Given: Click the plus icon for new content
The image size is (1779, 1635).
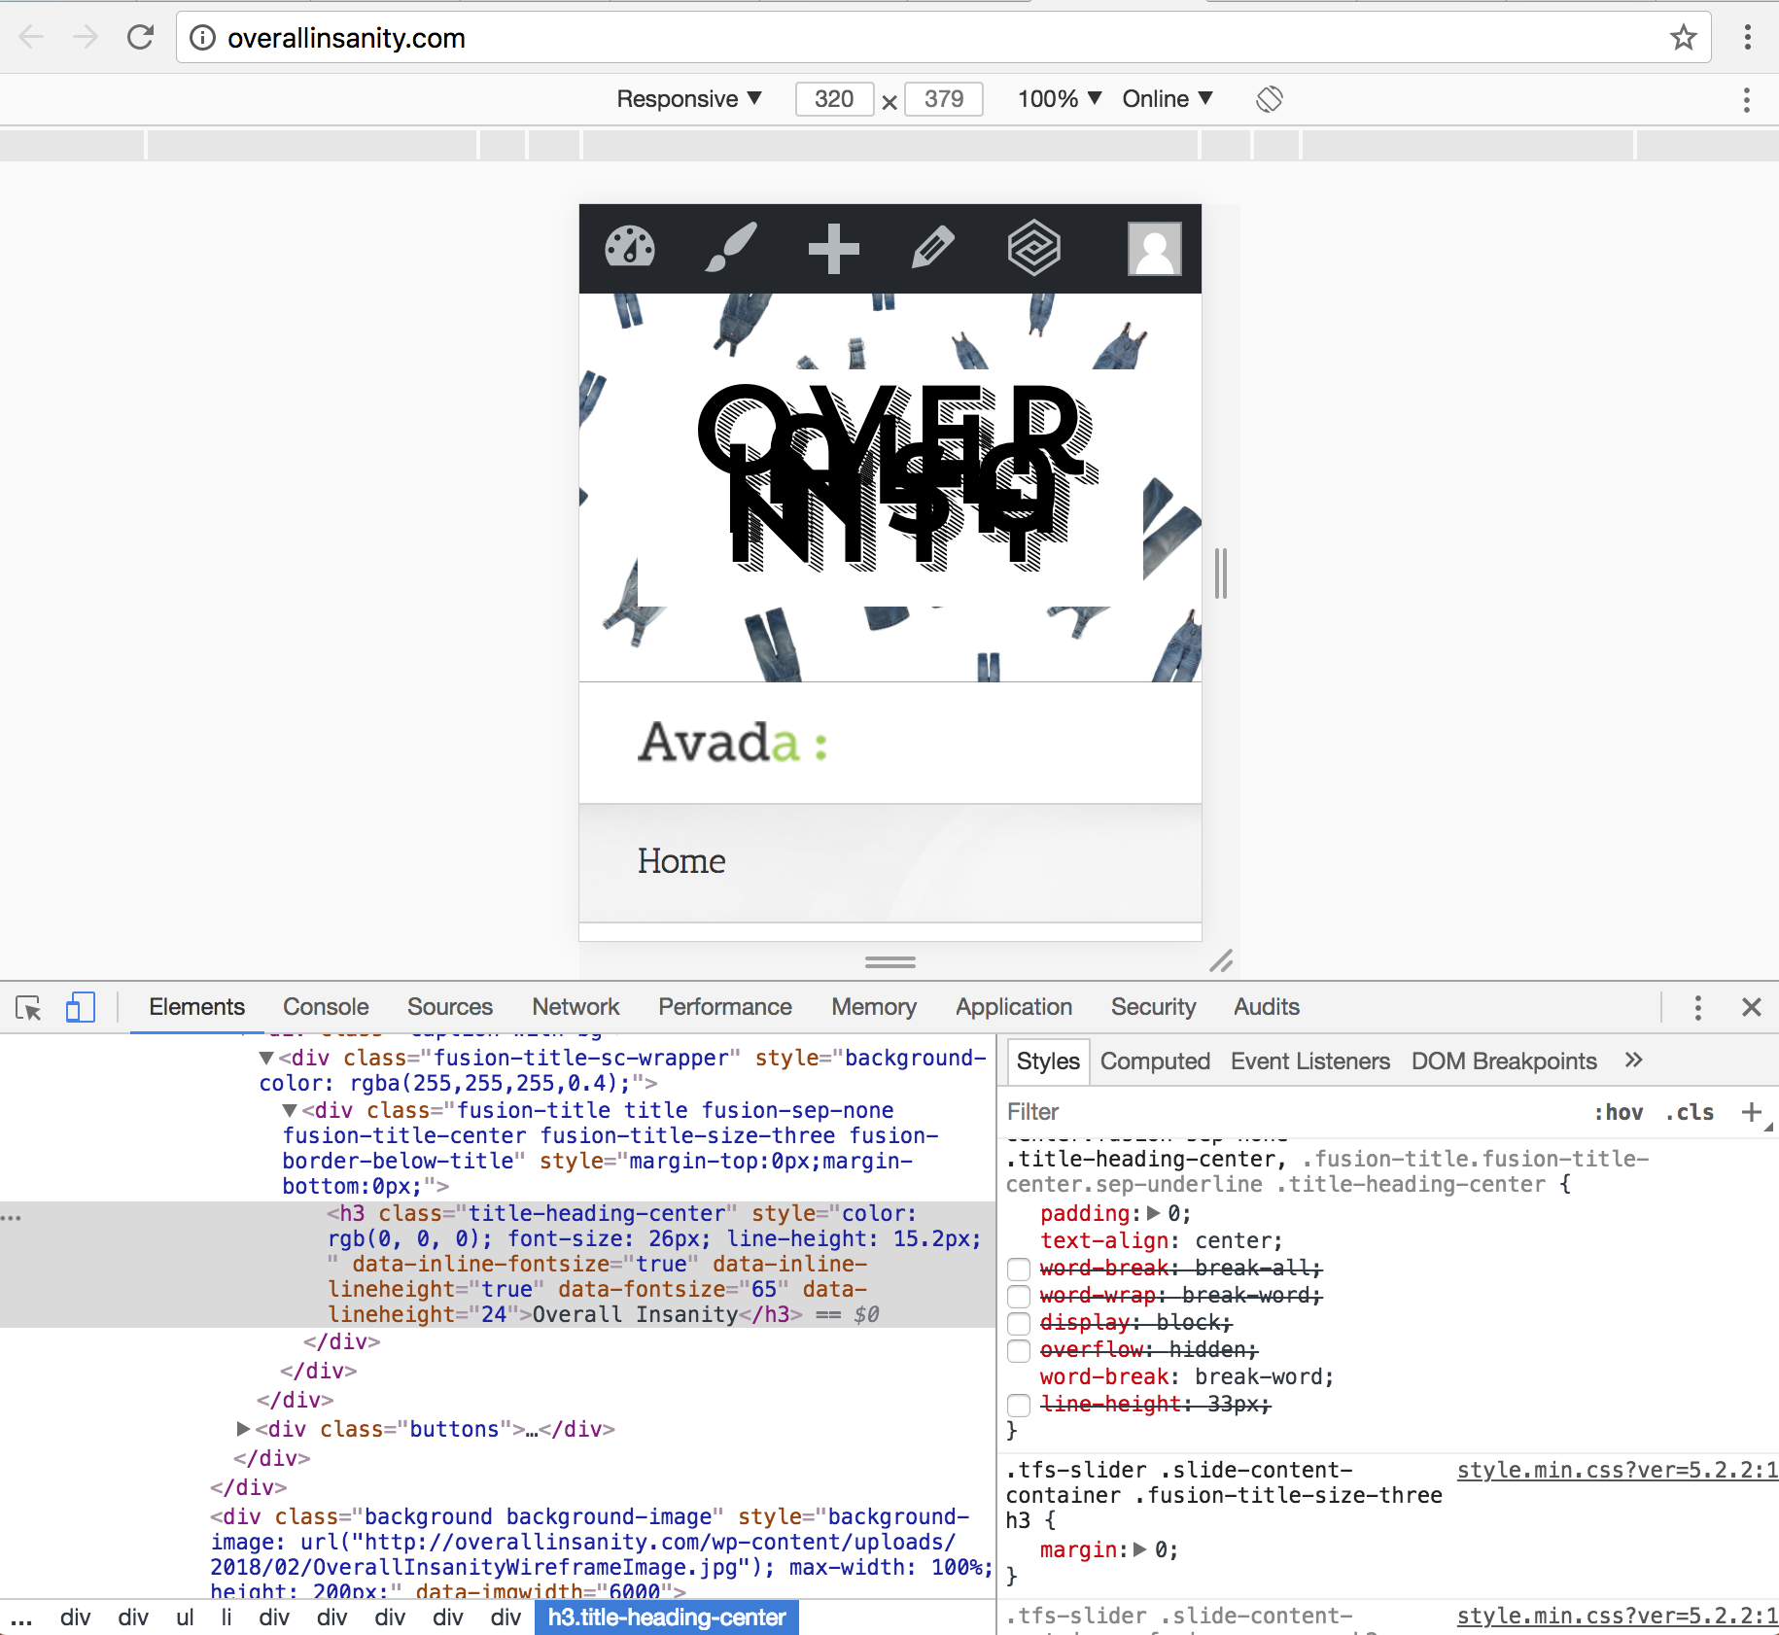Looking at the screenshot, I should click(833, 249).
